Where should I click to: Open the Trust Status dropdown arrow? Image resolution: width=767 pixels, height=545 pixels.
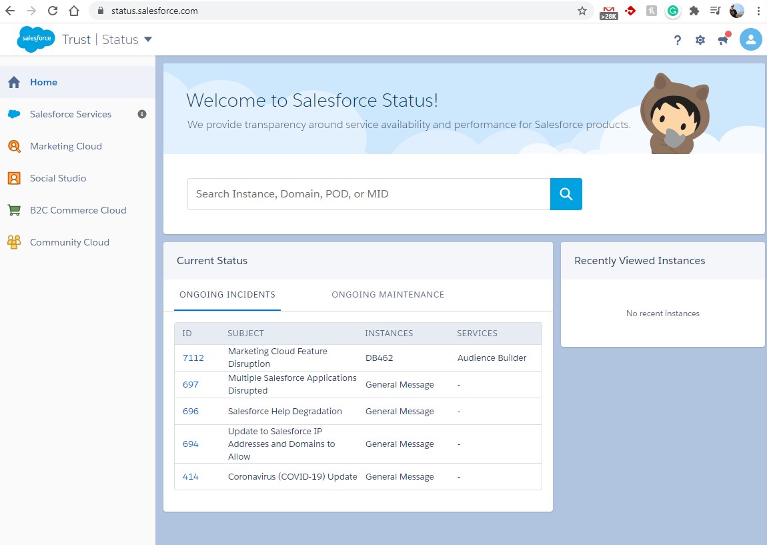(x=147, y=39)
